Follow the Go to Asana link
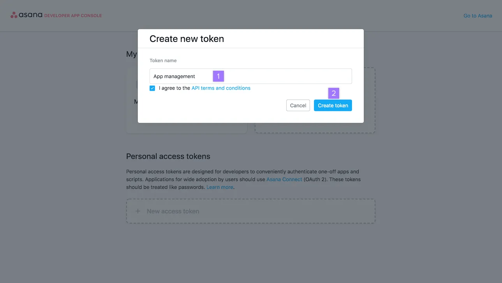Viewport: 502px width, 283px height. click(477, 16)
